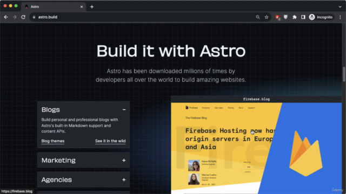Expand the Agencies section
Screen dimensions: 346x194
tap(83, 179)
